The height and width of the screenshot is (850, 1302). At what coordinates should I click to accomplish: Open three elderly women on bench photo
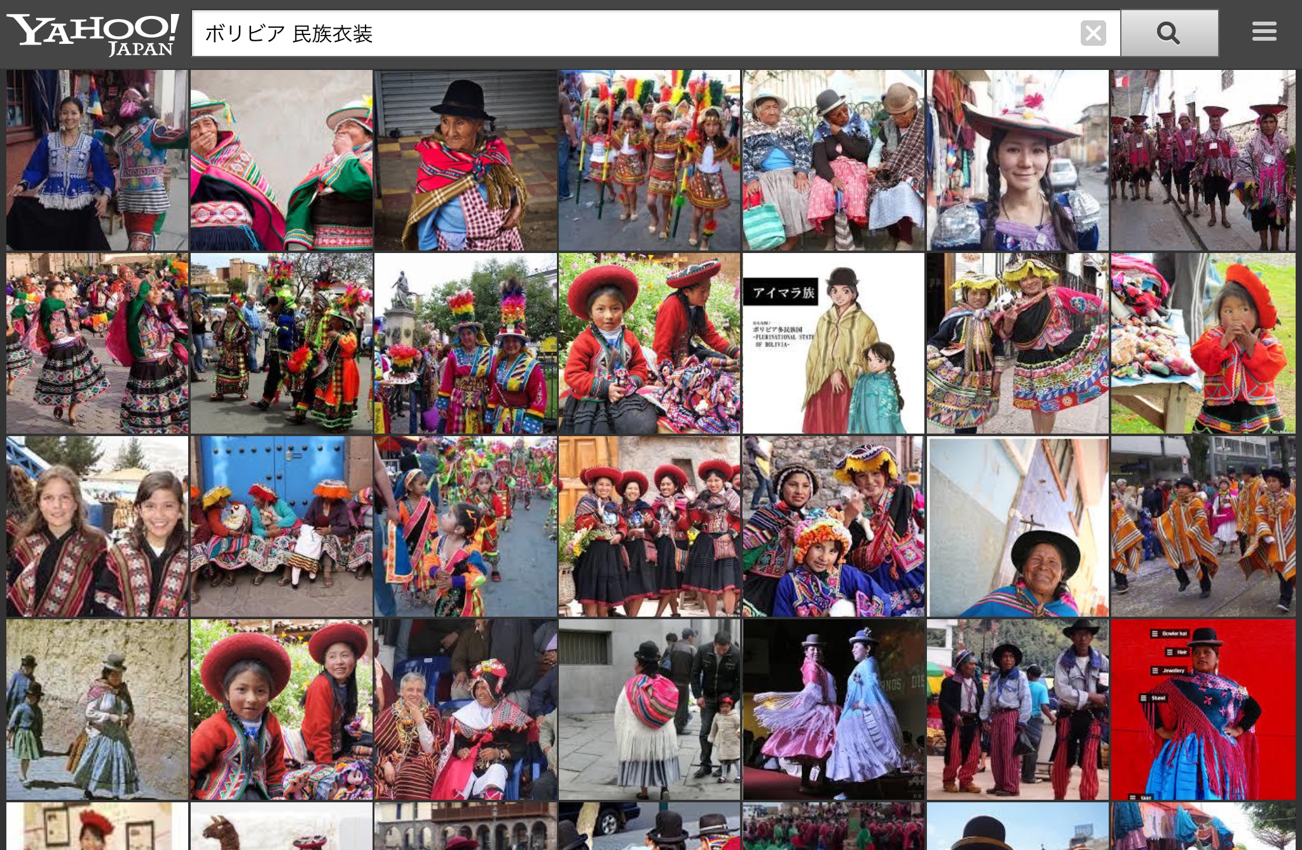(833, 160)
